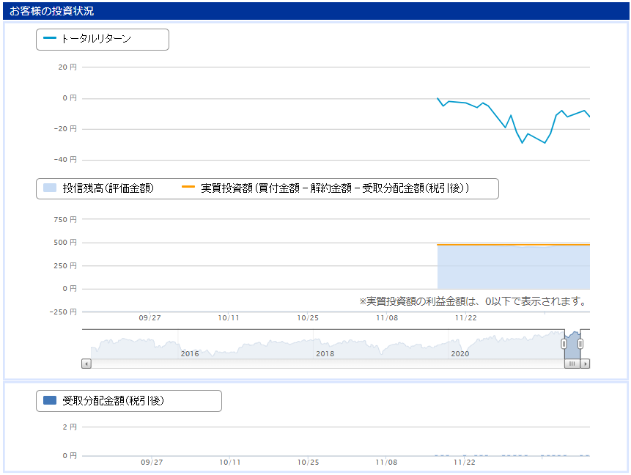Click the 750 円 axis label
Screen dimensions: 631x475
click(65, 220)
